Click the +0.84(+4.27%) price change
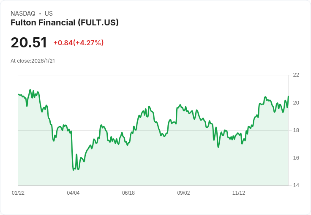 click(x=79, y=43)
